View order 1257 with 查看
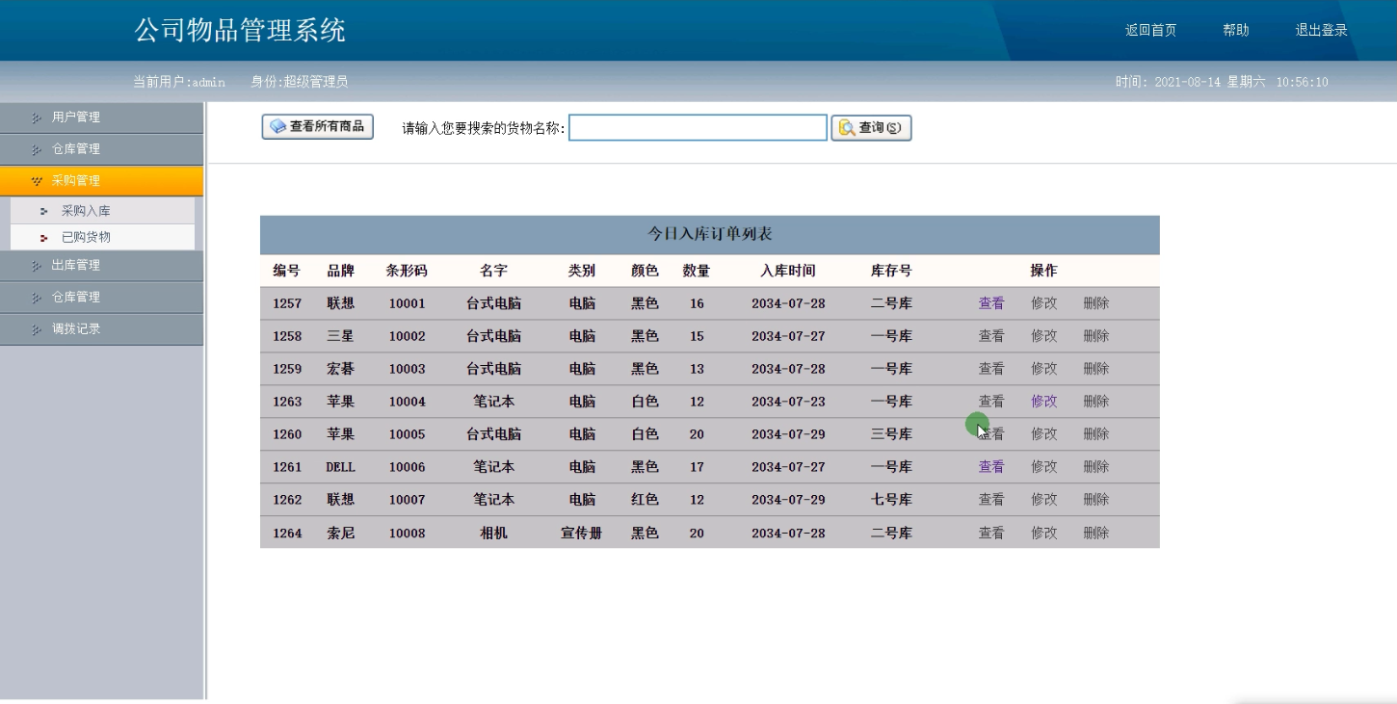The image size is (1397, 704). [991, 303]
